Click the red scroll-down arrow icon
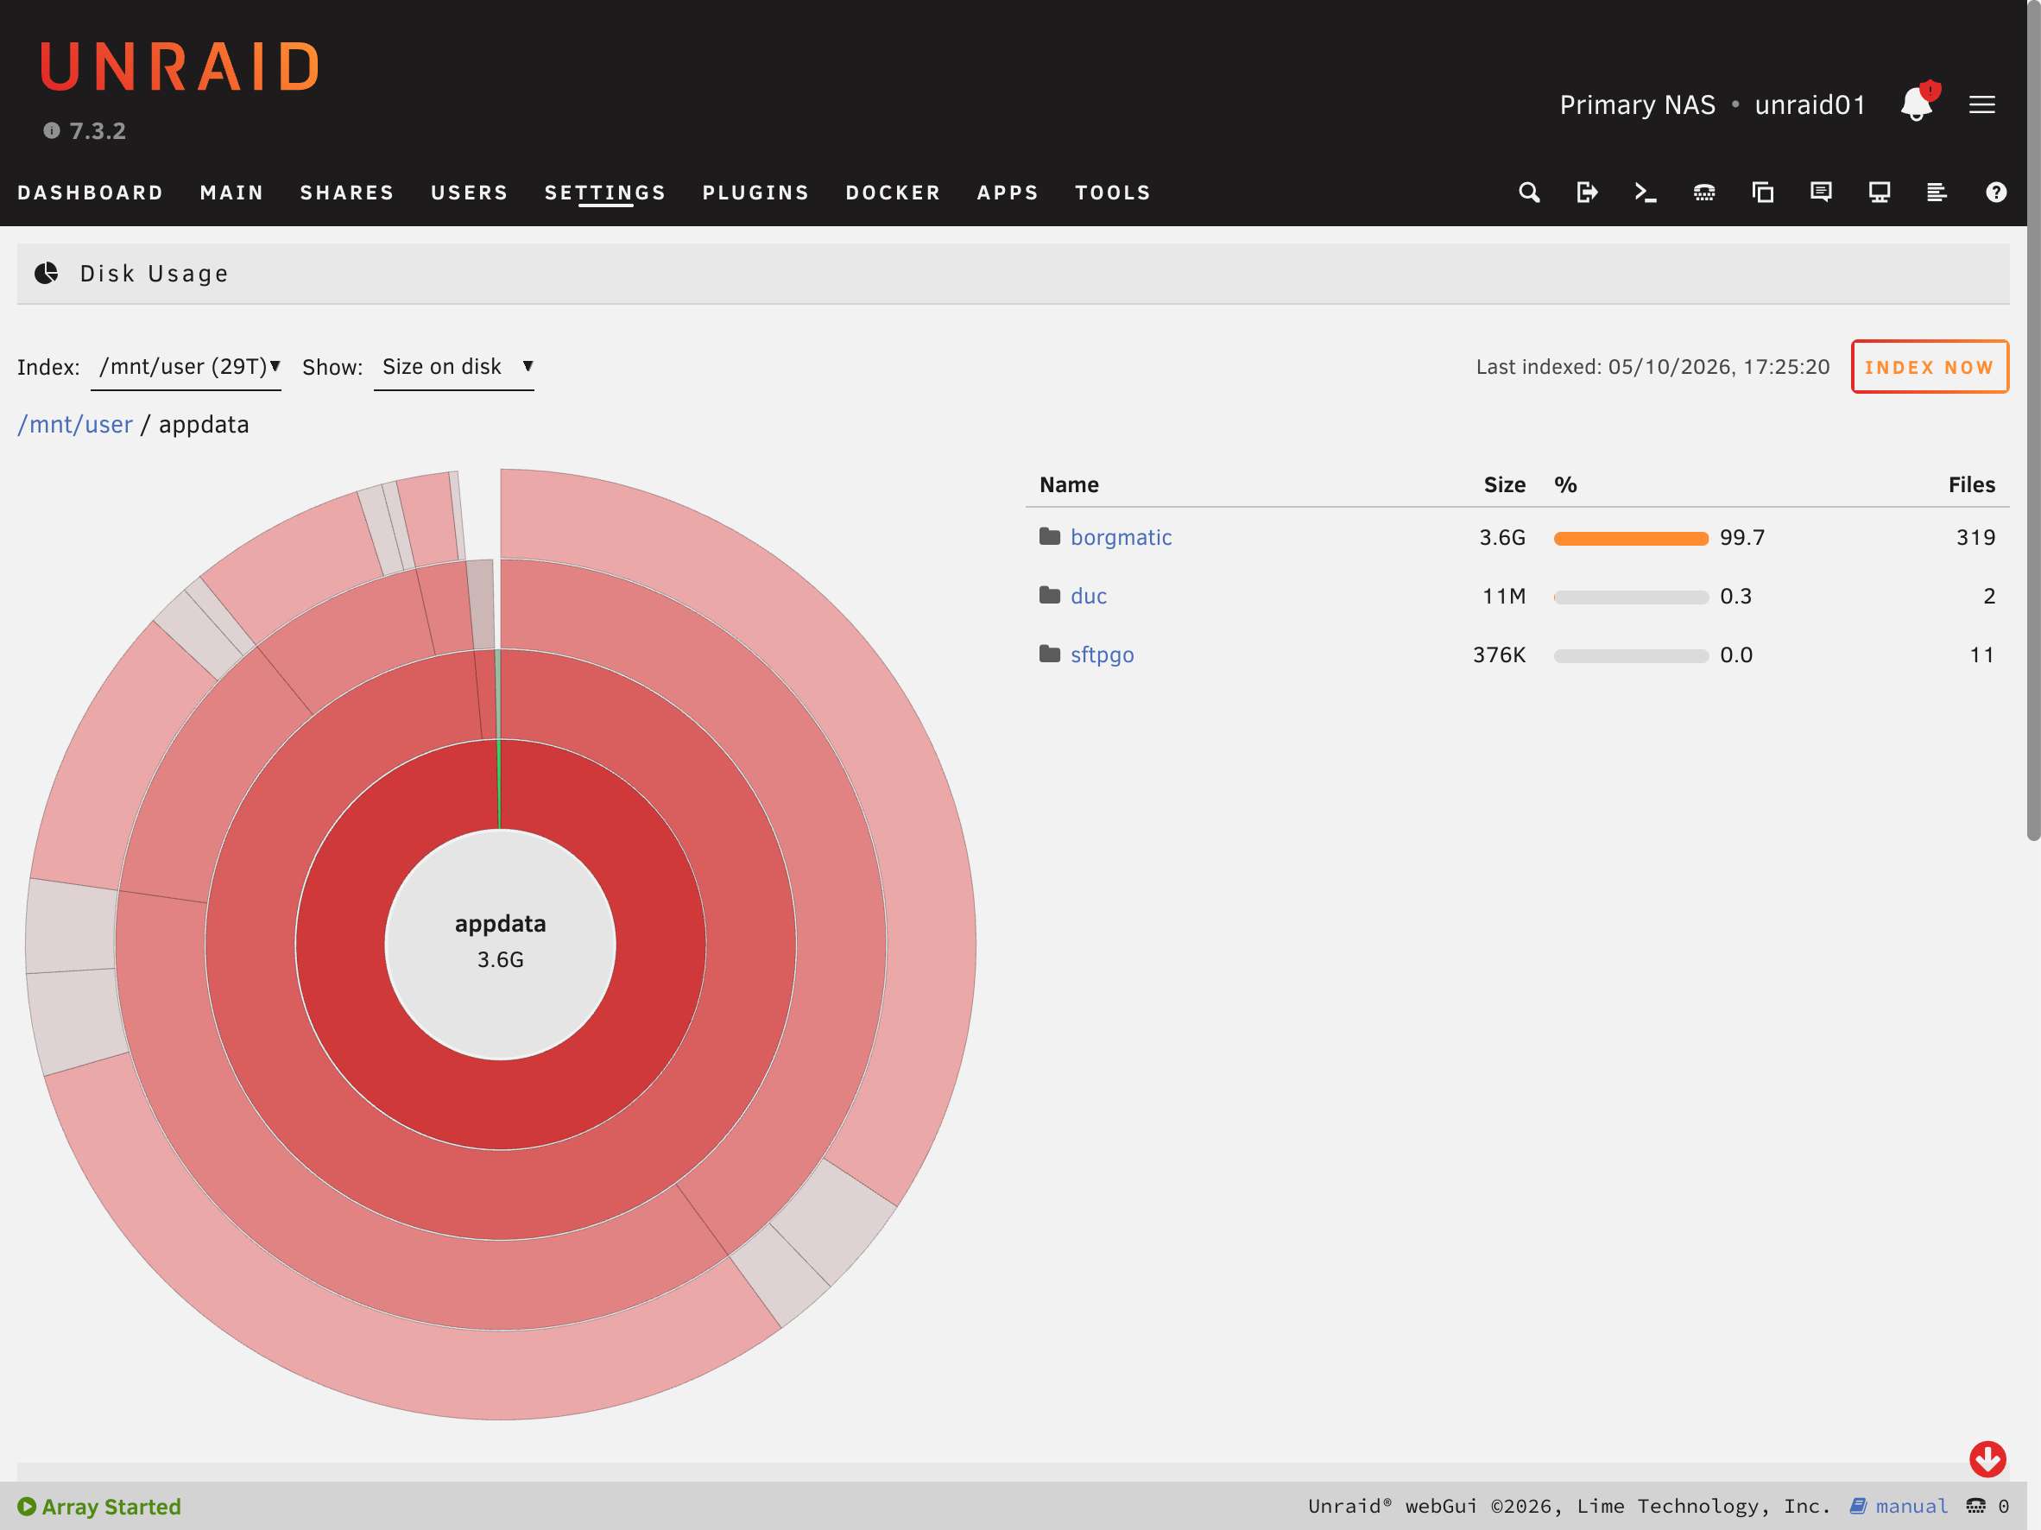Screen dimensions: 2041x1530 [x=1987, y=1459]
